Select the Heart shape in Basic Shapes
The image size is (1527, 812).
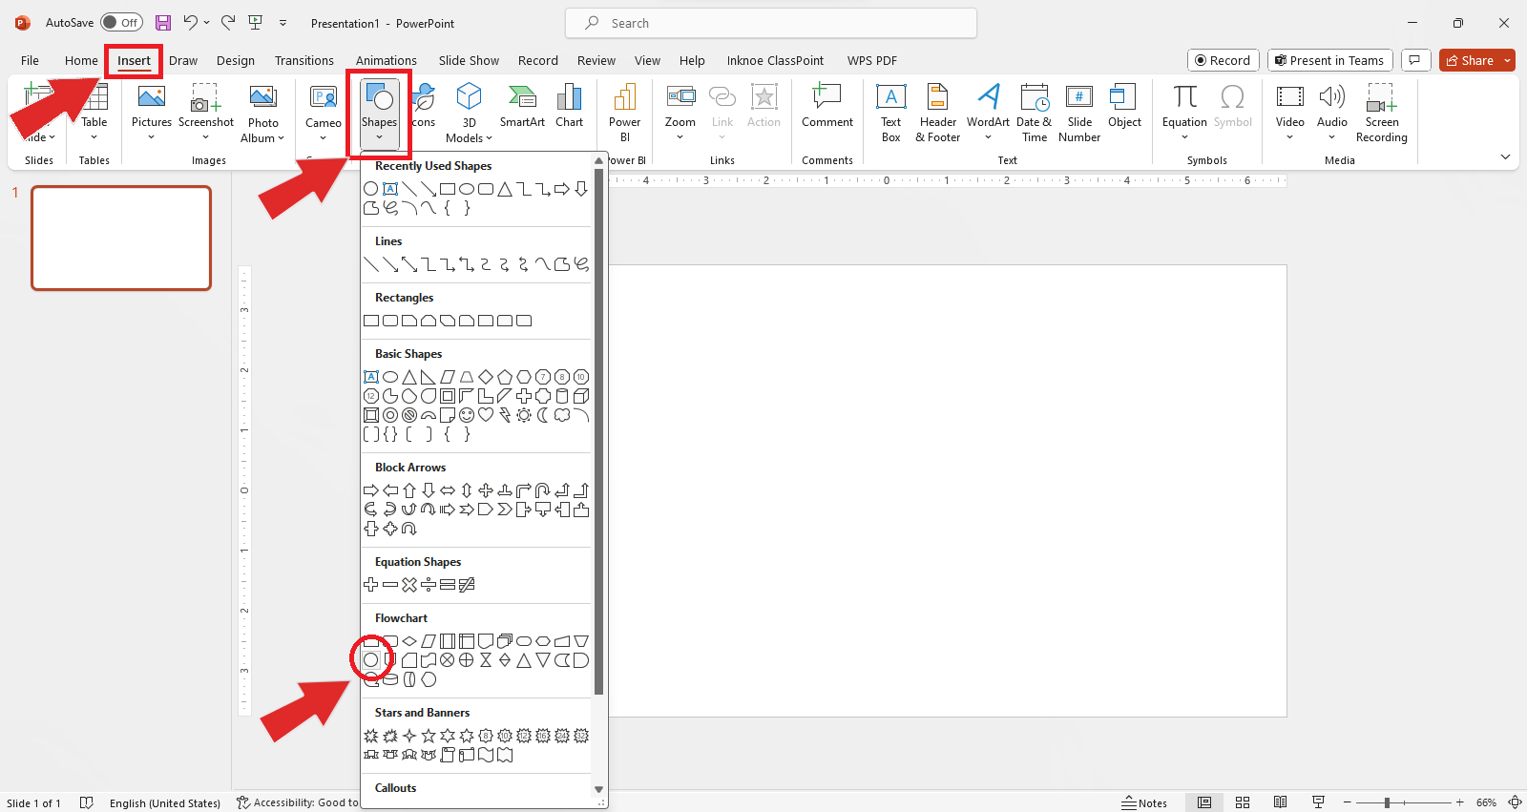click(x=486, y=415)
